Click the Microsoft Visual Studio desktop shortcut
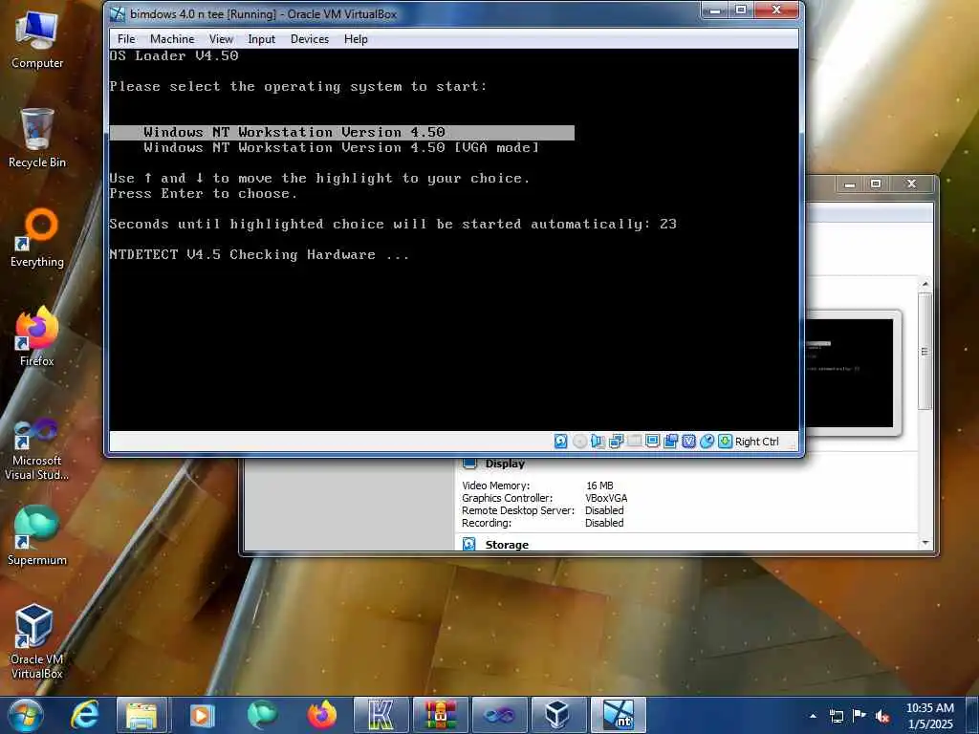Screen dimensions: 979x734 (x=37, y=449)
